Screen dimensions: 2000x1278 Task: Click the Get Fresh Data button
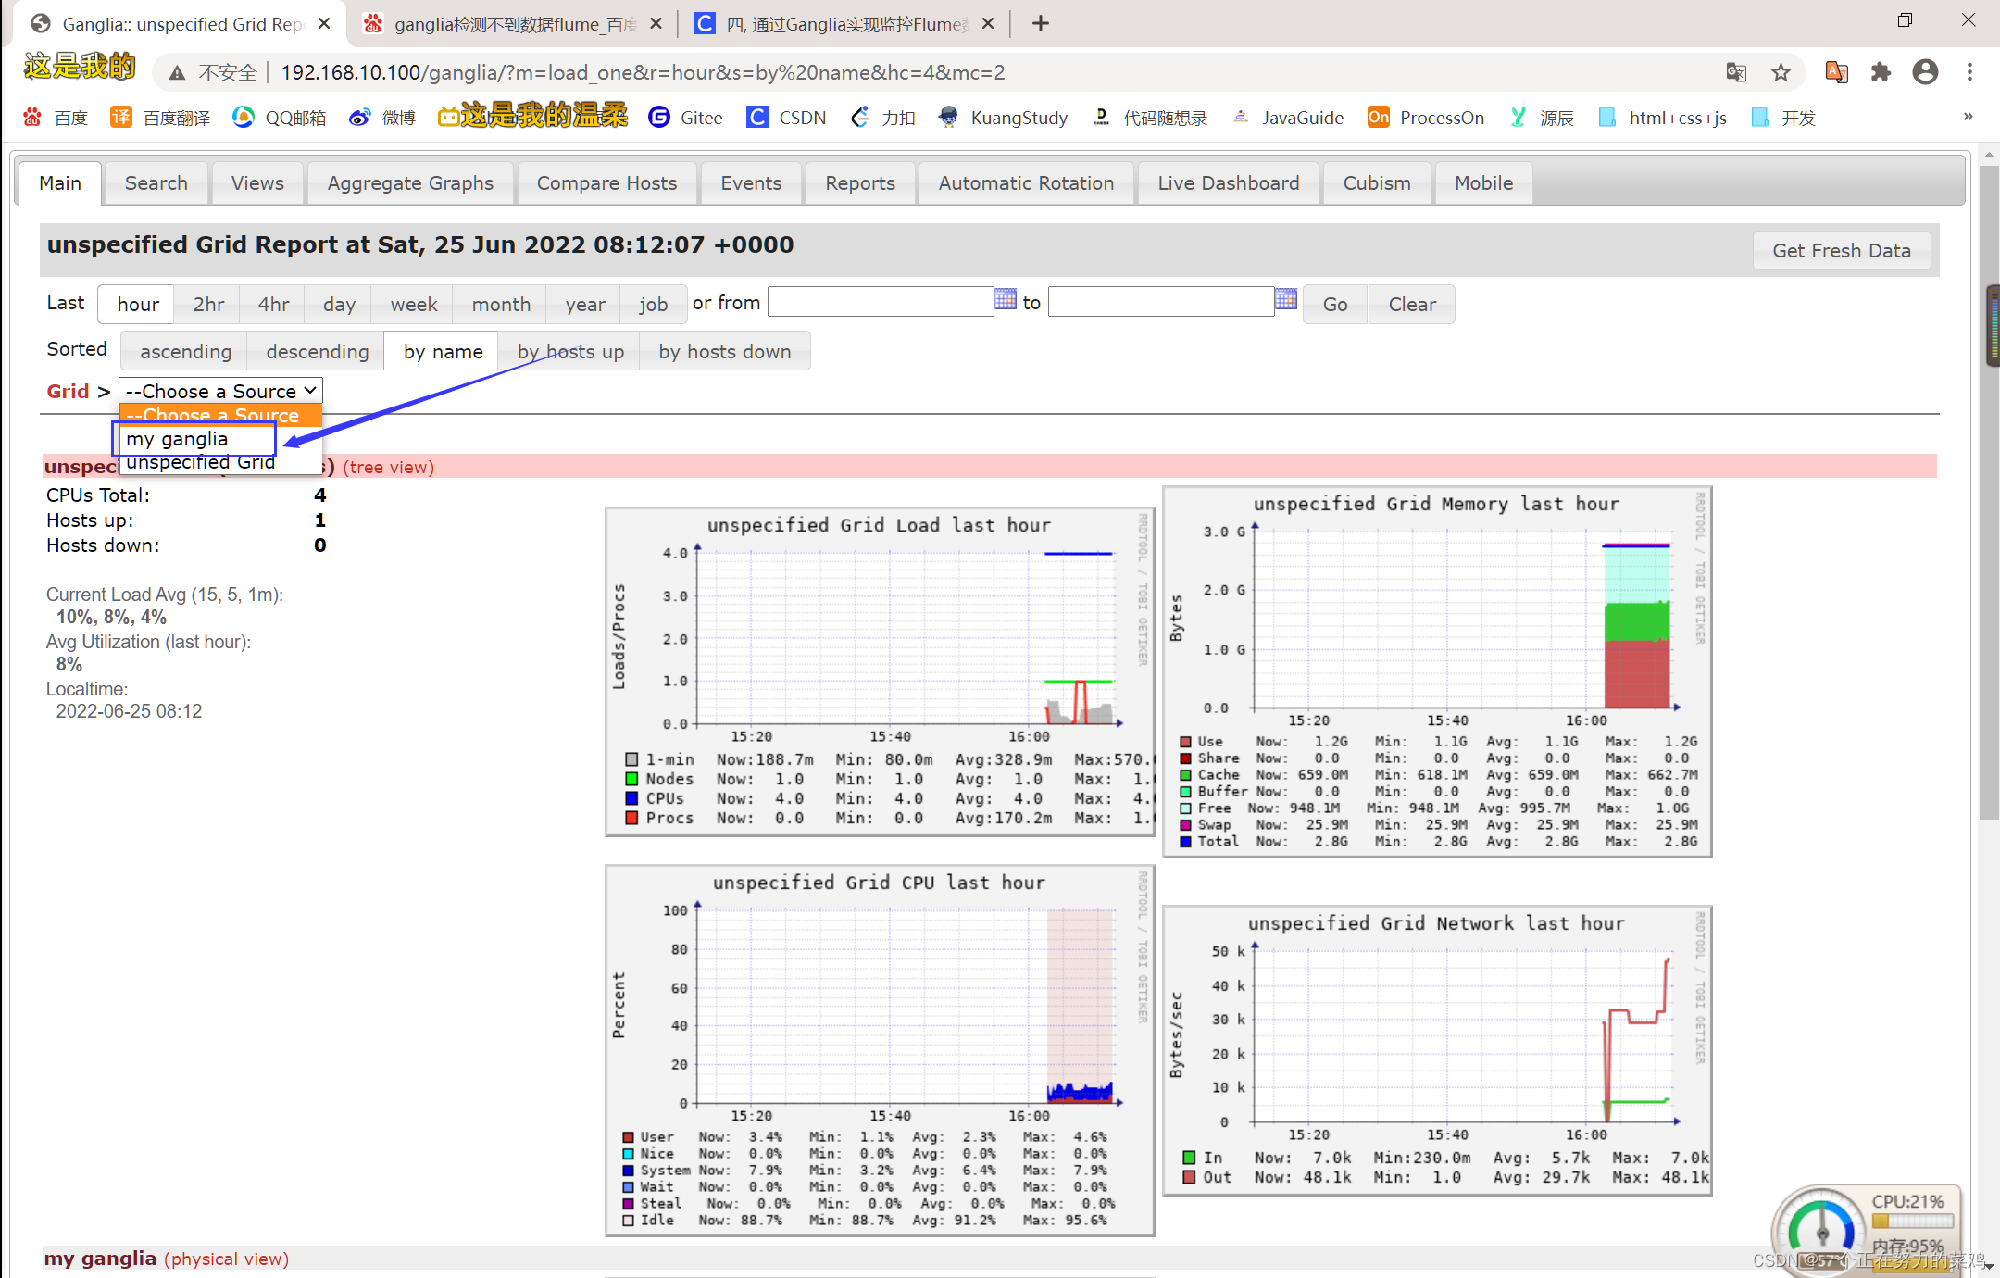point(1841,251)
